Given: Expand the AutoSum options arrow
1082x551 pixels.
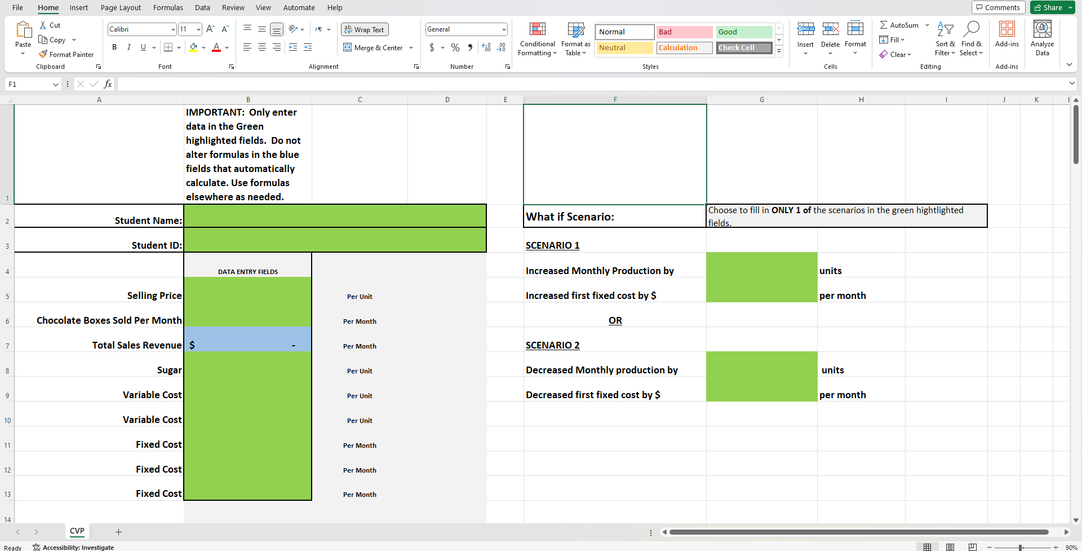Looking at the screenshot, I should pyautogui.click(x=927, y=25).
